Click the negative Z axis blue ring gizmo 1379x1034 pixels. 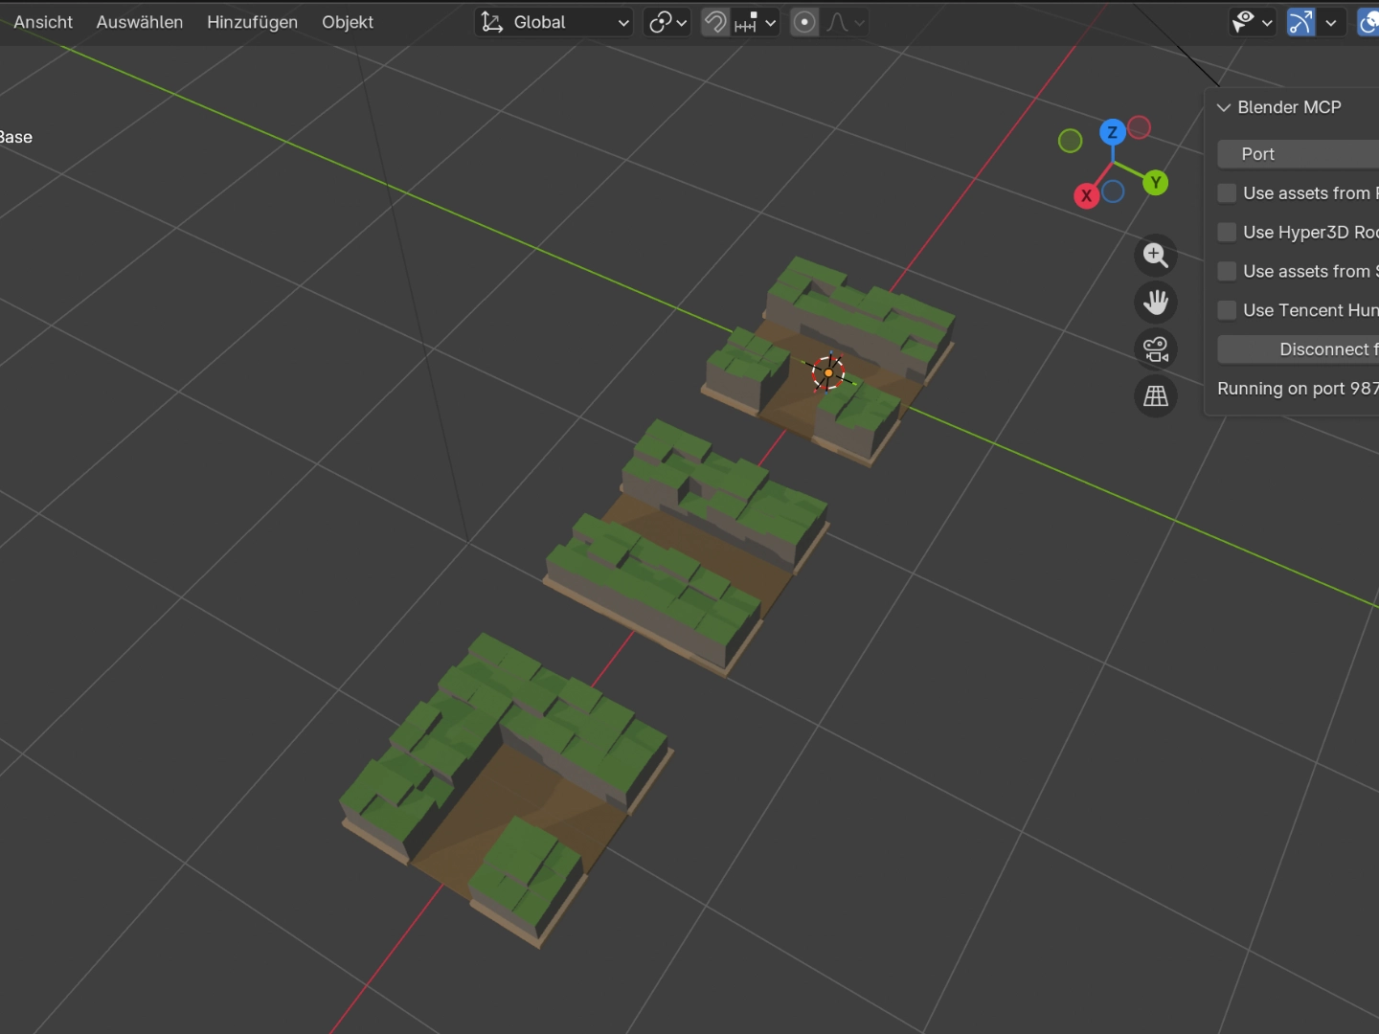(x=1113, y=191)
